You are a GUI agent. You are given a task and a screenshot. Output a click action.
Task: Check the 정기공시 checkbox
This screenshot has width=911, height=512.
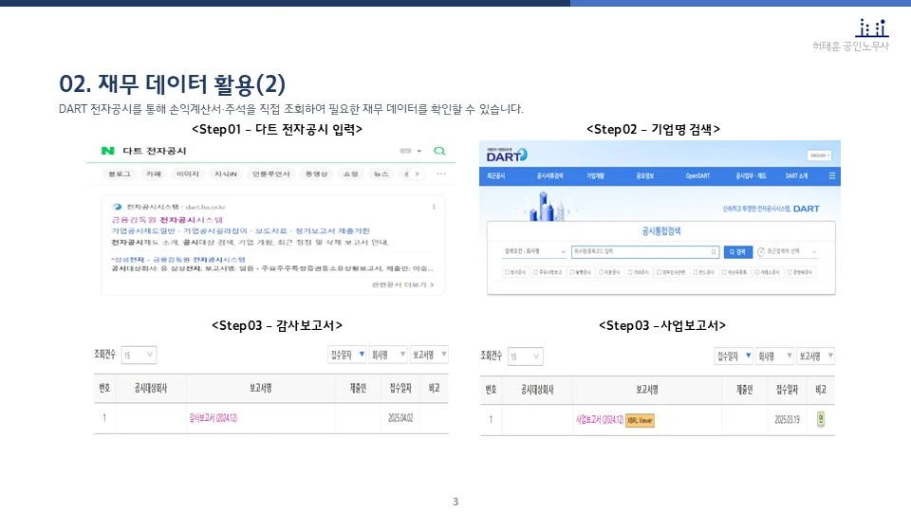point(507,272)
